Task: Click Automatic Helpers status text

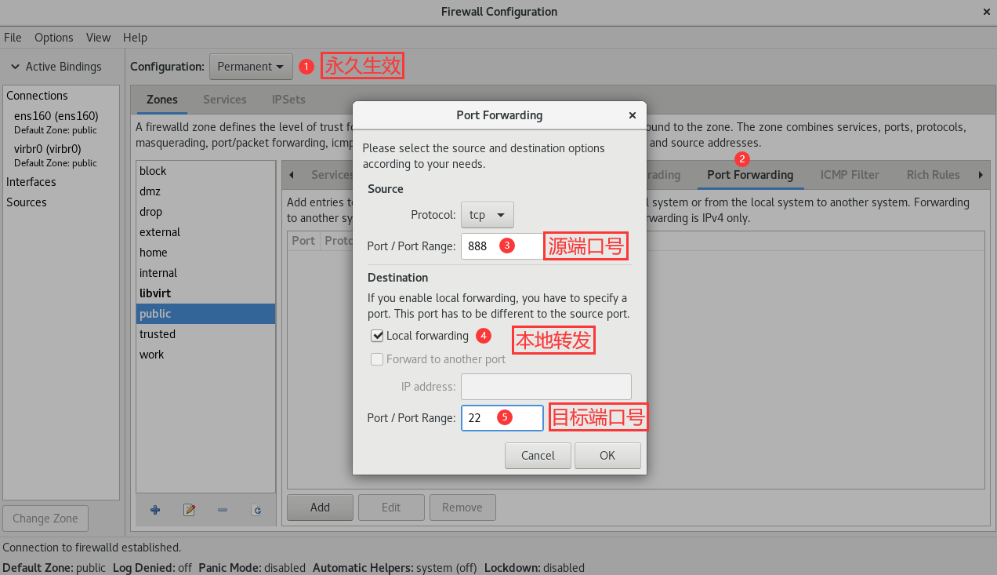Action: (x=394, y=568)
